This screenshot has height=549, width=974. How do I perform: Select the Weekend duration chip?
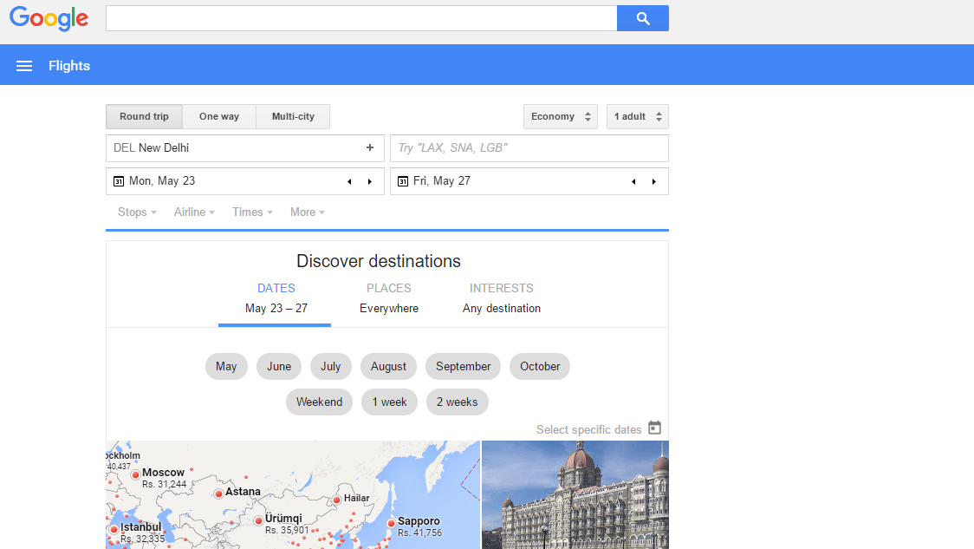pyautogui.click(x=319, y=402)
